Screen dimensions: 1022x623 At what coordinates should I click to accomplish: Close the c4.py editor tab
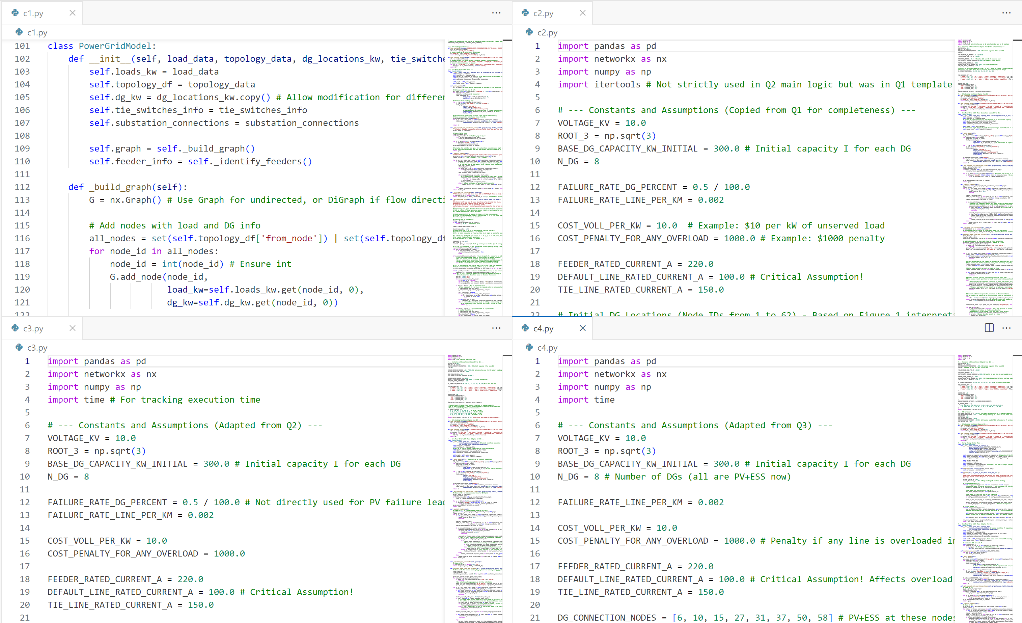582,328
